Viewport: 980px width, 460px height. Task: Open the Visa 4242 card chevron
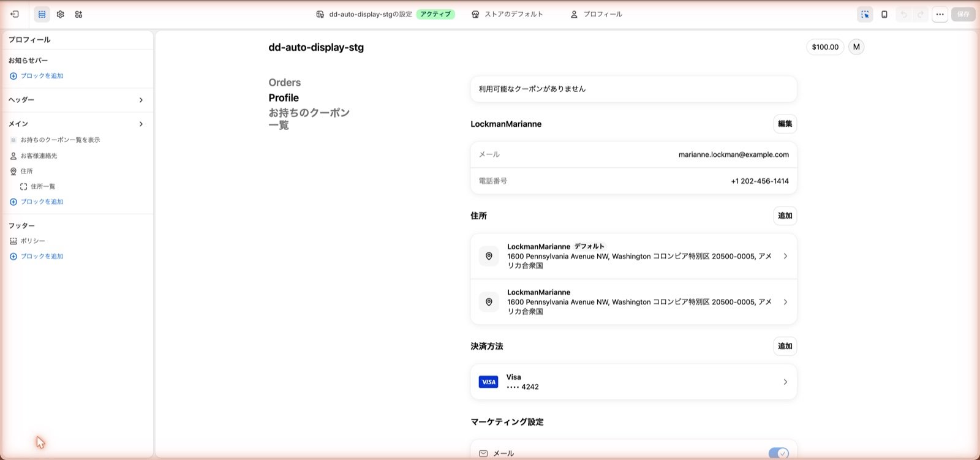click(785, 382)
